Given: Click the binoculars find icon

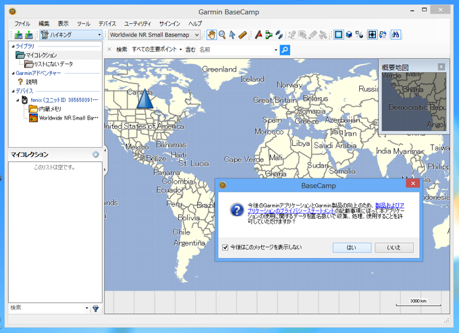Looking at the screenshot, I should (396, 35).
